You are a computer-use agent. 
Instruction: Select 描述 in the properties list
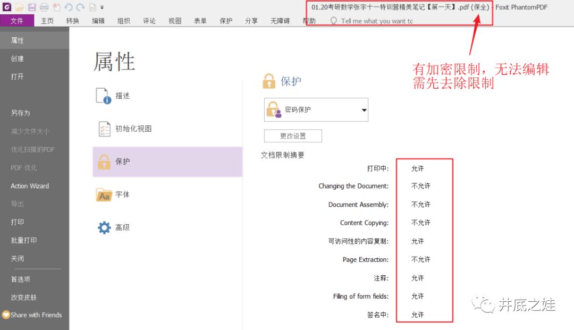(123, 96)
